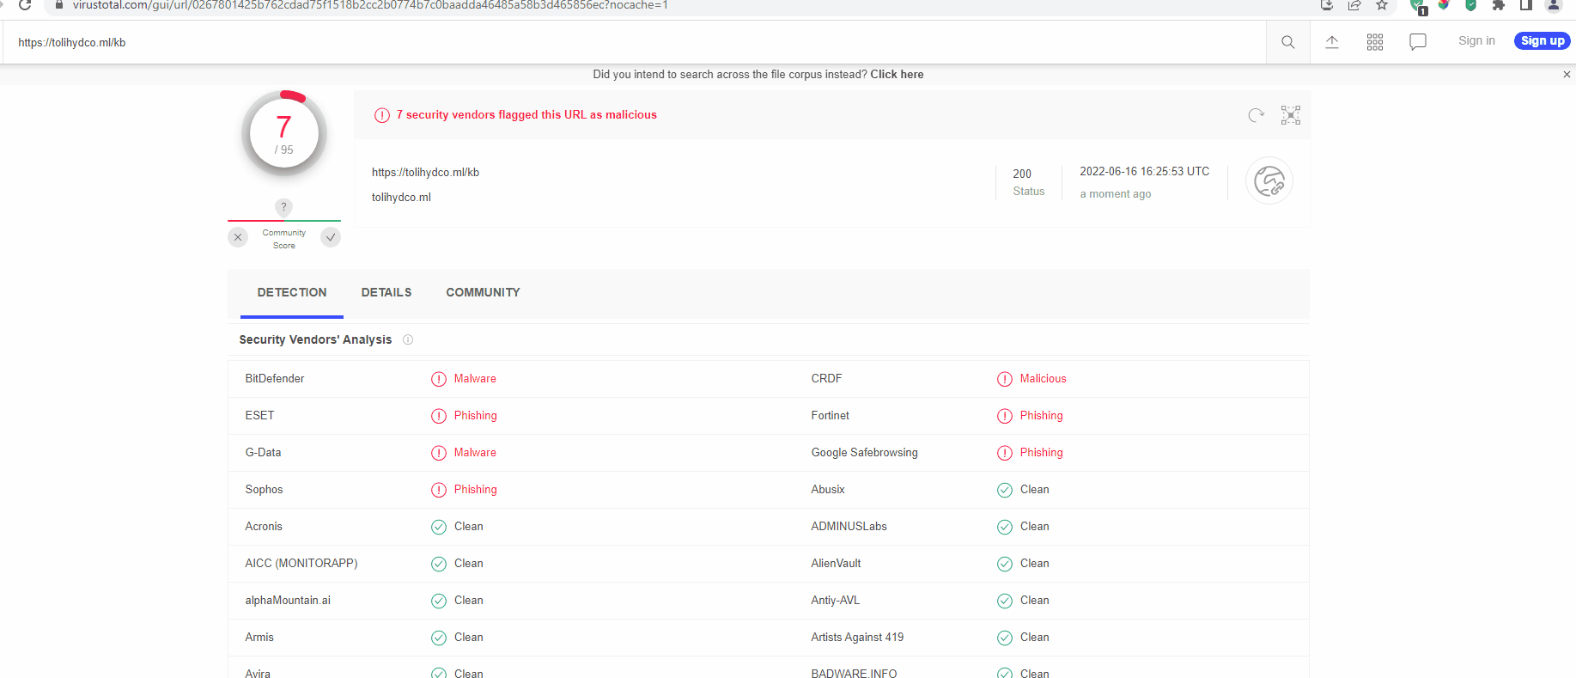The height and width of the screenshot is (678, 1576).
Task: Click the Acronis clean checkmark icon
Action: (439, 527)
